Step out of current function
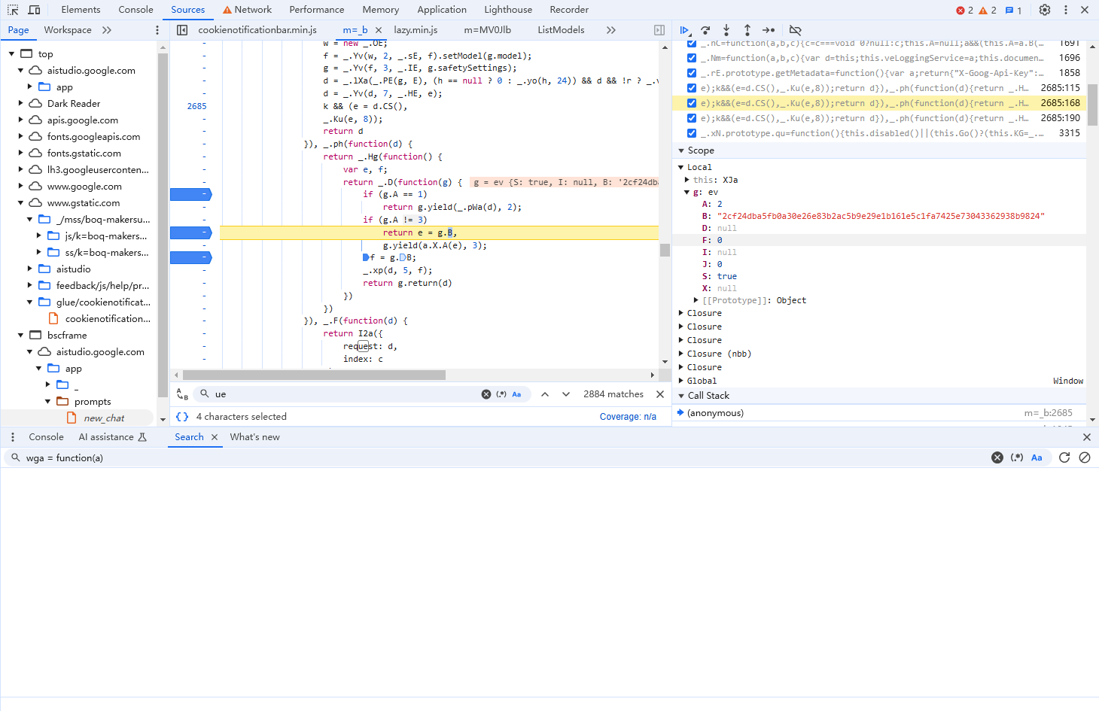Viewport: 1099px width, 711px height. (747, 30)
